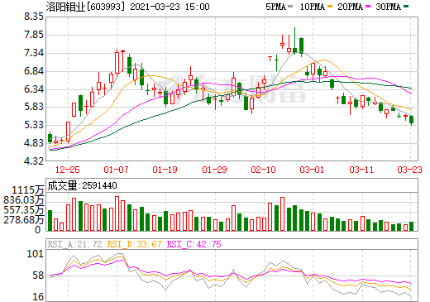Click the 836.03万 volume axis label
Image resolution: width=430 pixels, height=302 pixels.
tap(24, 200)
